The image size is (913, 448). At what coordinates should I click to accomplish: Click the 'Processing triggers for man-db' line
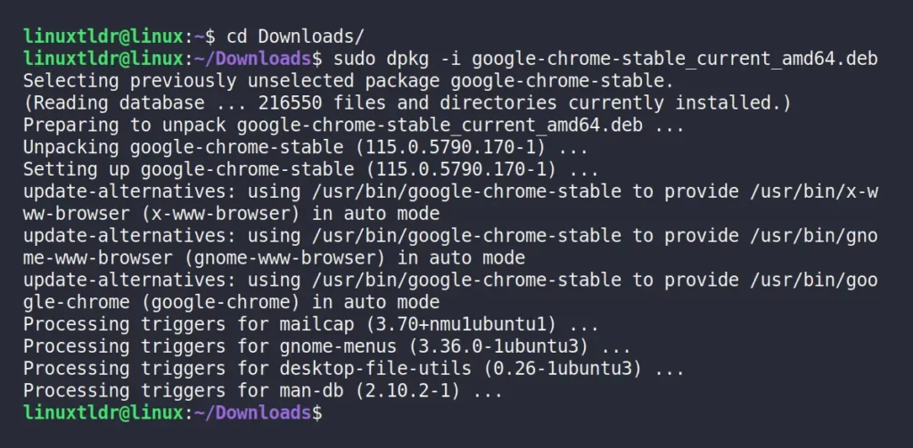(263, 390)
